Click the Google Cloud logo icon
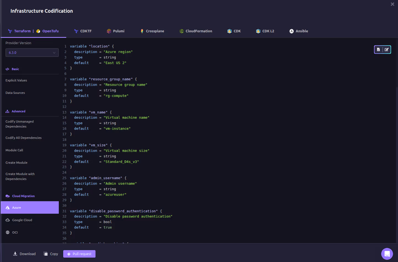Image resolution: width=398 pixels, height=262 pixels. [x=8, y=220]
